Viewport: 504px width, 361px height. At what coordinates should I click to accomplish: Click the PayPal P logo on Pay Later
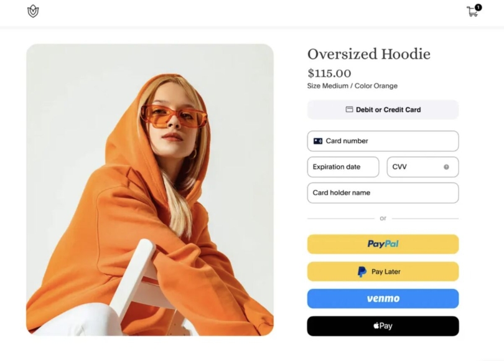pyautogui.click(x=362, y=271)
